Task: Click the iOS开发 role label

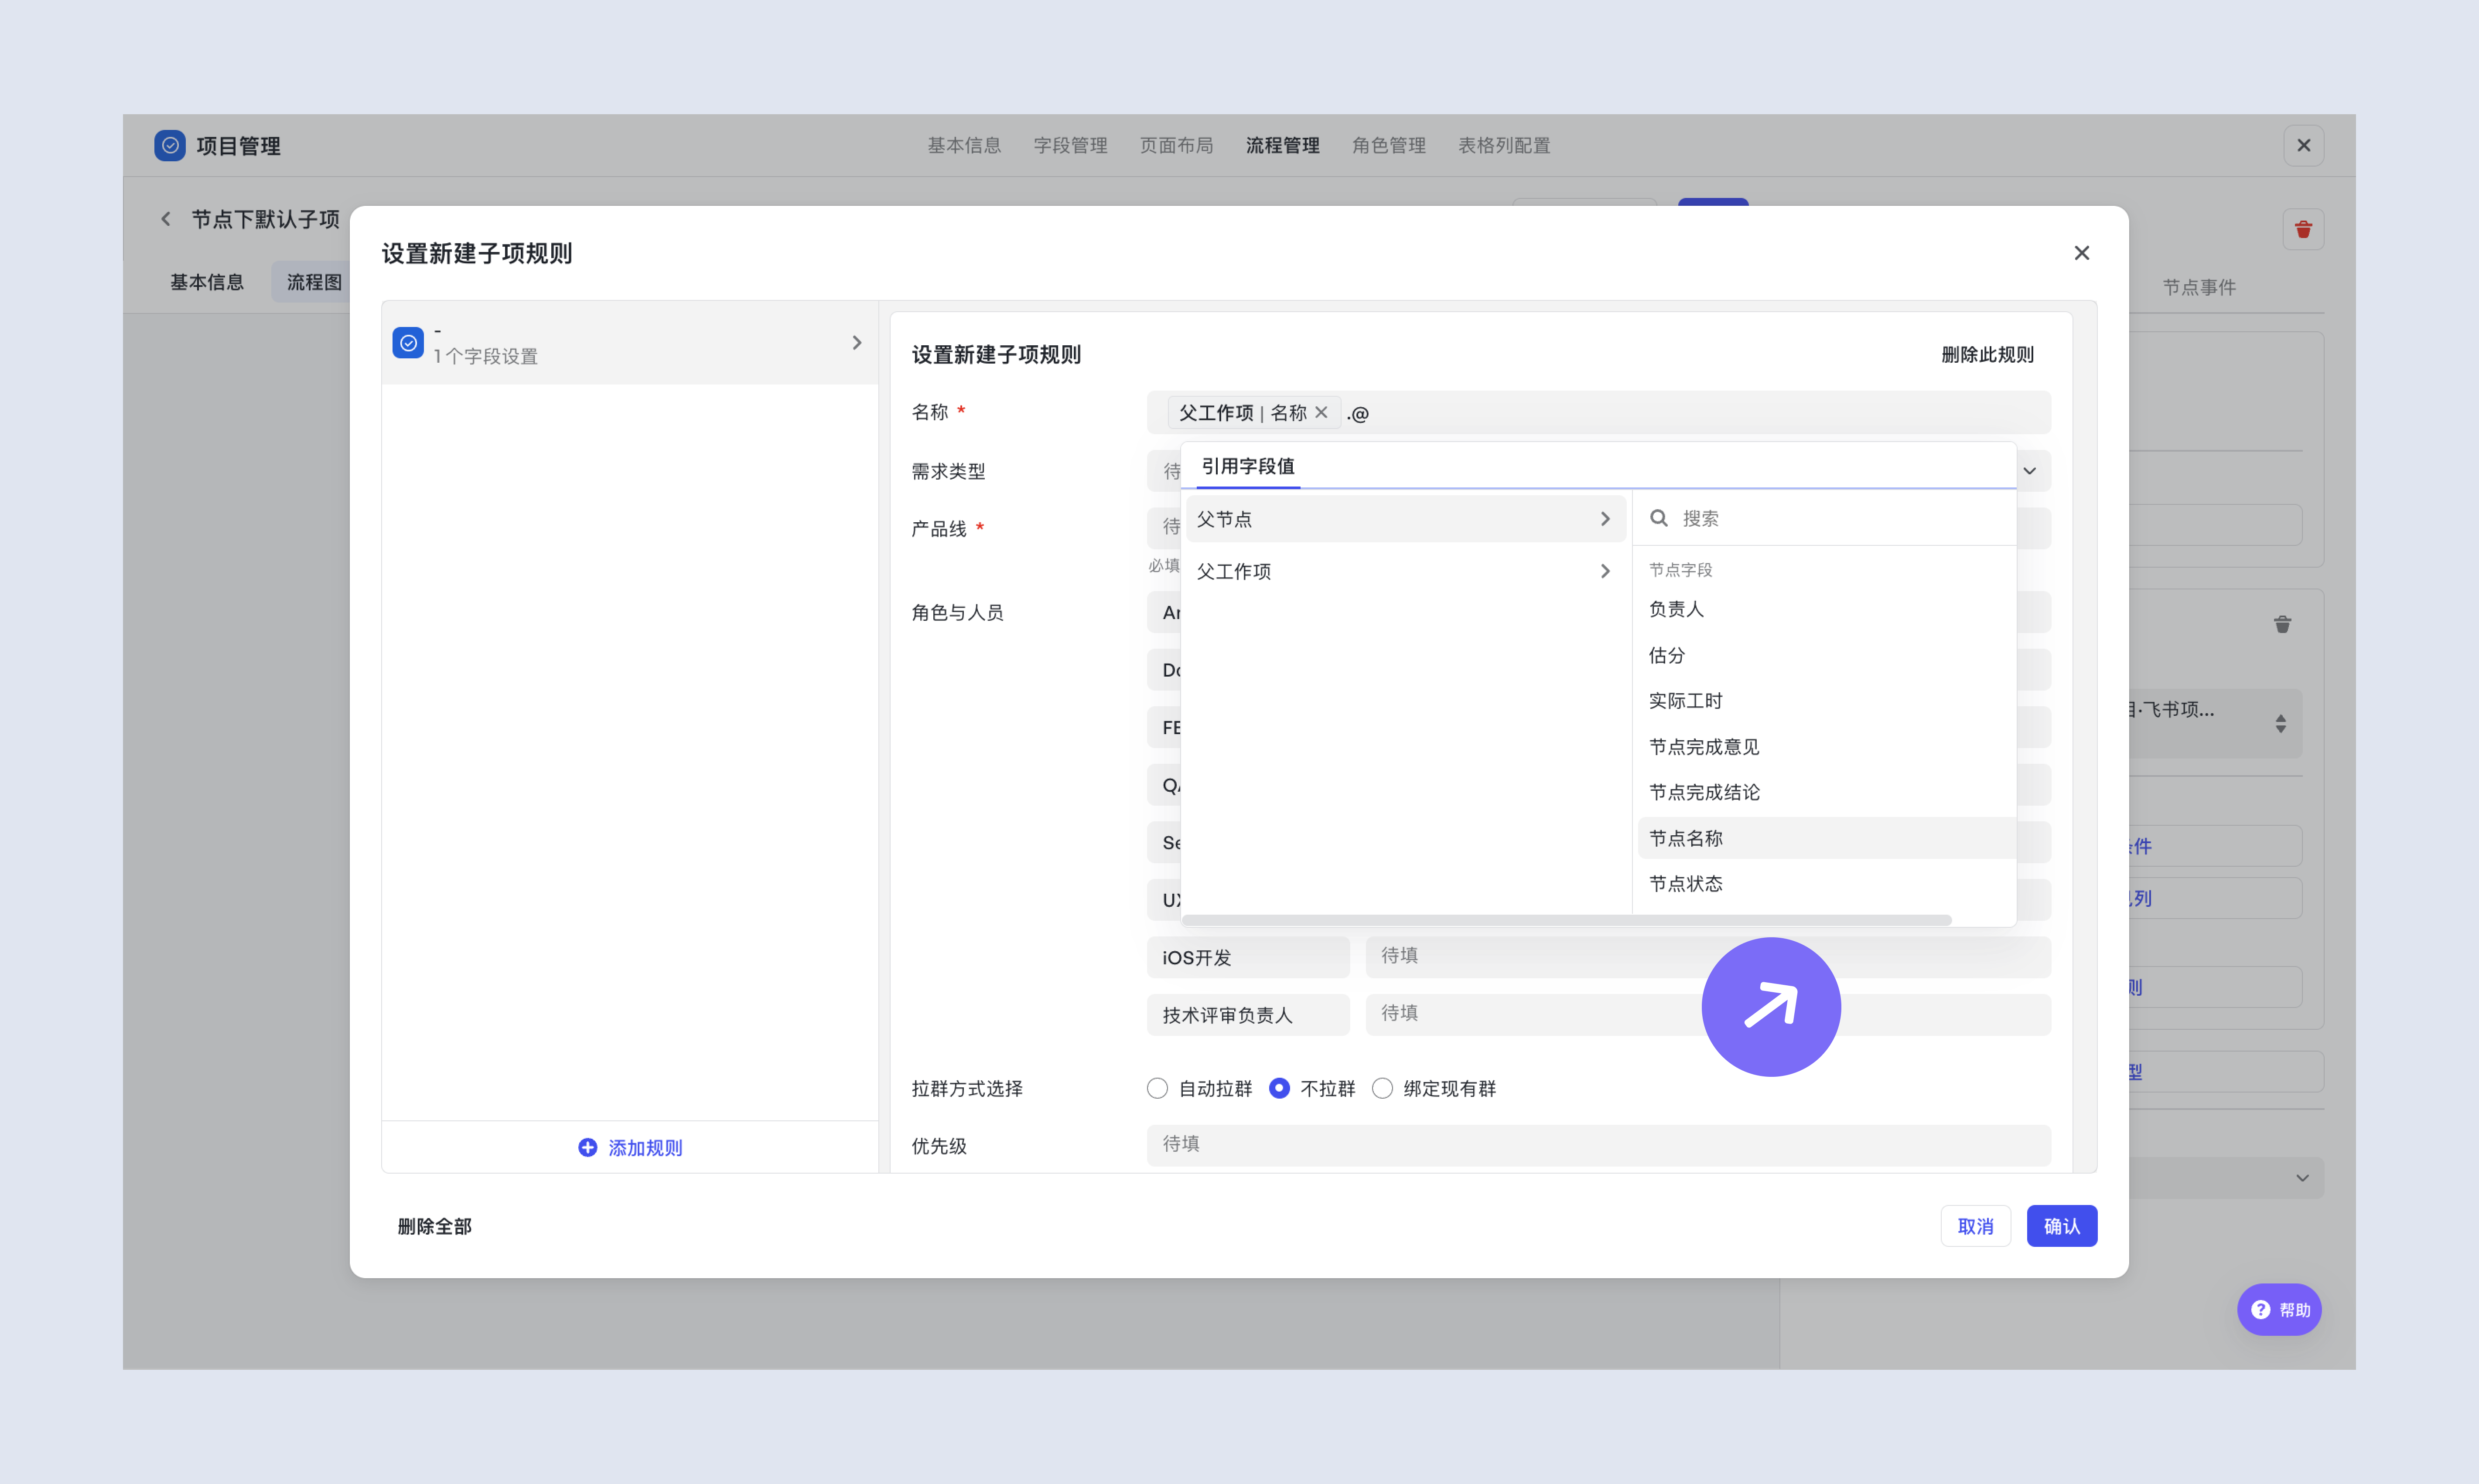Action: [1249, 957]
